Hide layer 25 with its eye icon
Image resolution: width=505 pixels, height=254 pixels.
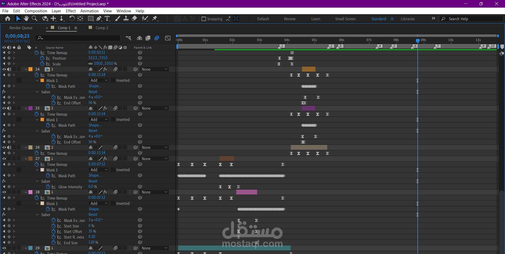click(x=4, y=108)
